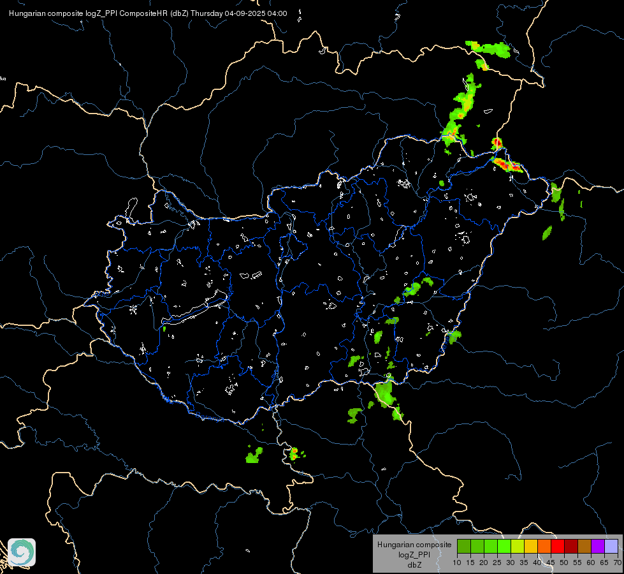Click the legend value '70'
Screen dimensions: 624x574
[x=618, y=563]
